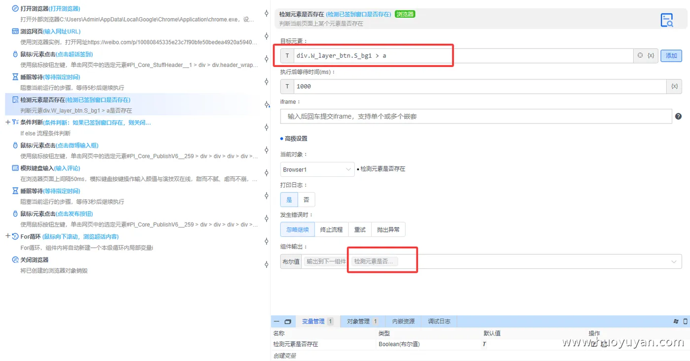Click the restore window icon in bottom panel
This screenshot has width=690, height=361.
(x=288, y=321)
